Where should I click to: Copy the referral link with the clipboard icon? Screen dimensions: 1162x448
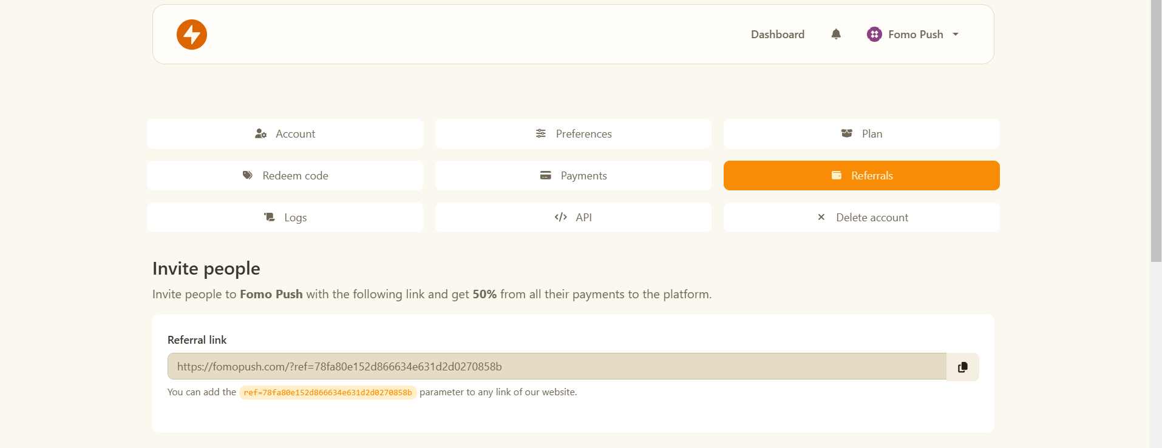pyautogui.click(x=963, y=367)
